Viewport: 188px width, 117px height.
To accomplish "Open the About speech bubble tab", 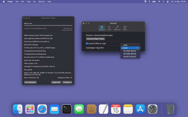I will [x=125, y=28].
